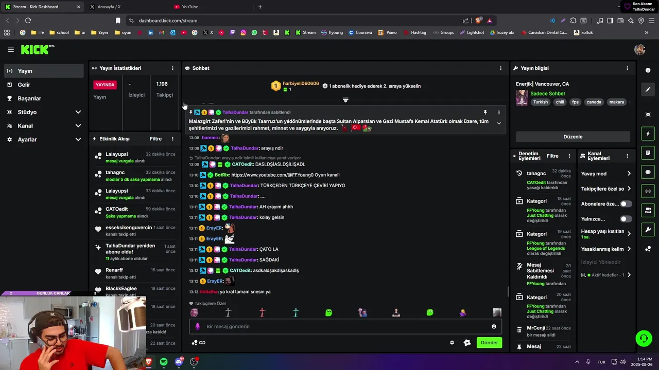Open the info icon in the right rail
Image resolution: width=659 pixels, height=370 pixels.
point(648,70)
